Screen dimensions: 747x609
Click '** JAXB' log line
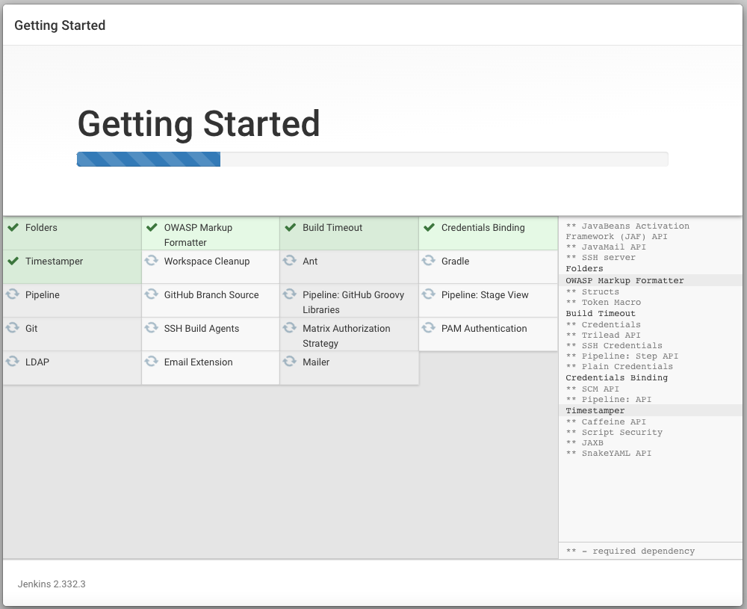coord(584,442)
